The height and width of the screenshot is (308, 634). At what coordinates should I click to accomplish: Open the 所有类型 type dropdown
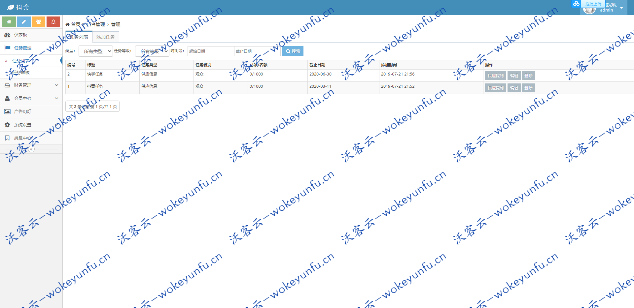[96, 51]
